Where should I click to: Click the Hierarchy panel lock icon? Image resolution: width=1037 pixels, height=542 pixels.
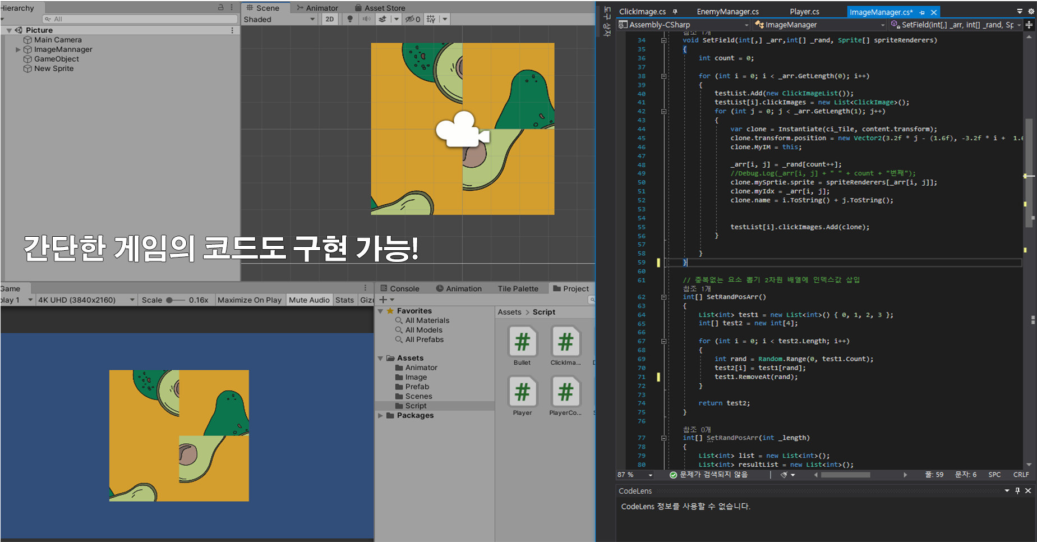[220, 8]
